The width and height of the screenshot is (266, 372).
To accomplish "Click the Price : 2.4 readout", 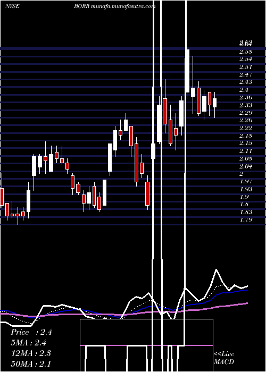I will pos(31,332).
